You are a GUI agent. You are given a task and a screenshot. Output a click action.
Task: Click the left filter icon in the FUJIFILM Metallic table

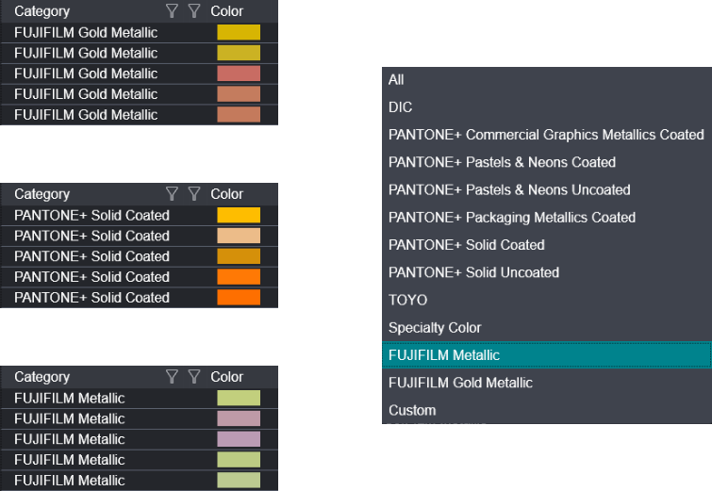(x=172, y=377)
